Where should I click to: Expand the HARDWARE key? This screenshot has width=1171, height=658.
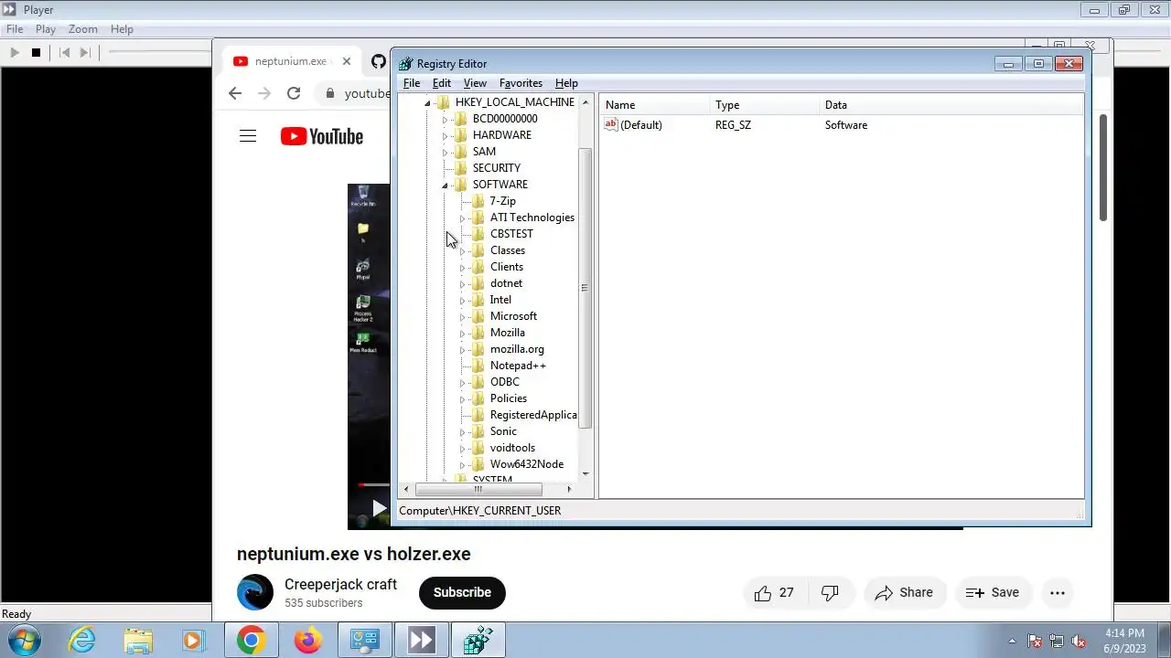445,135
